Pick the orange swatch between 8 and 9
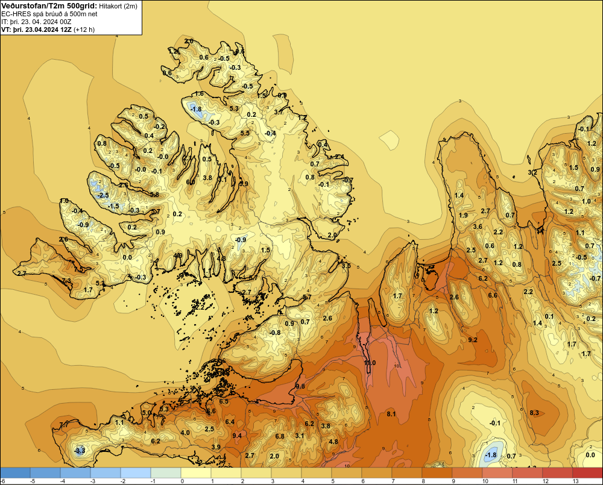The height and width of the screenshot is (485, 603). click(x=437, y=472)
